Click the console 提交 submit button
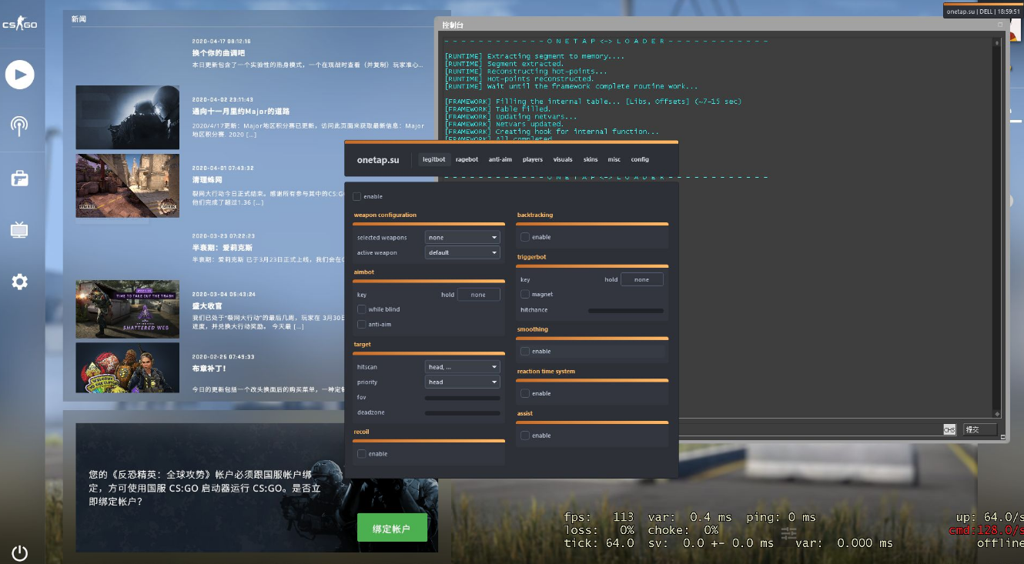1024x564 pixels. [979, 429]
